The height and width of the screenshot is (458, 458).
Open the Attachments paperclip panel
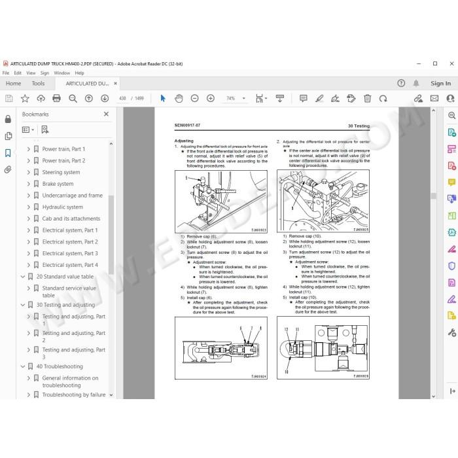coord(8,169)
